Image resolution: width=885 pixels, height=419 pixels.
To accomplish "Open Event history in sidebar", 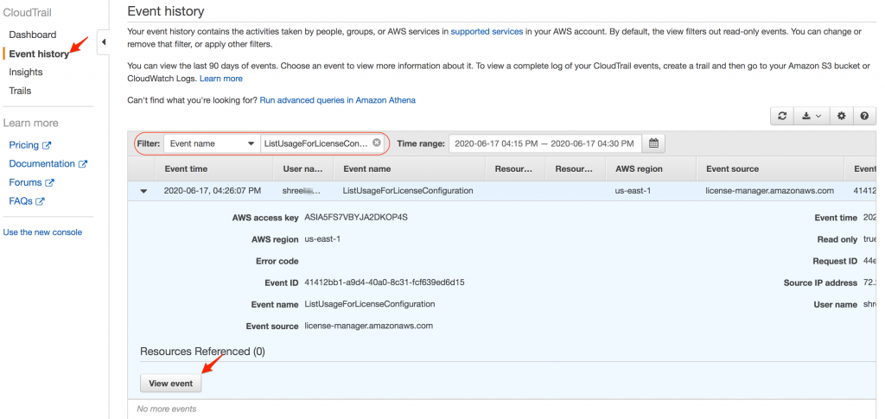I will [39, 54].
